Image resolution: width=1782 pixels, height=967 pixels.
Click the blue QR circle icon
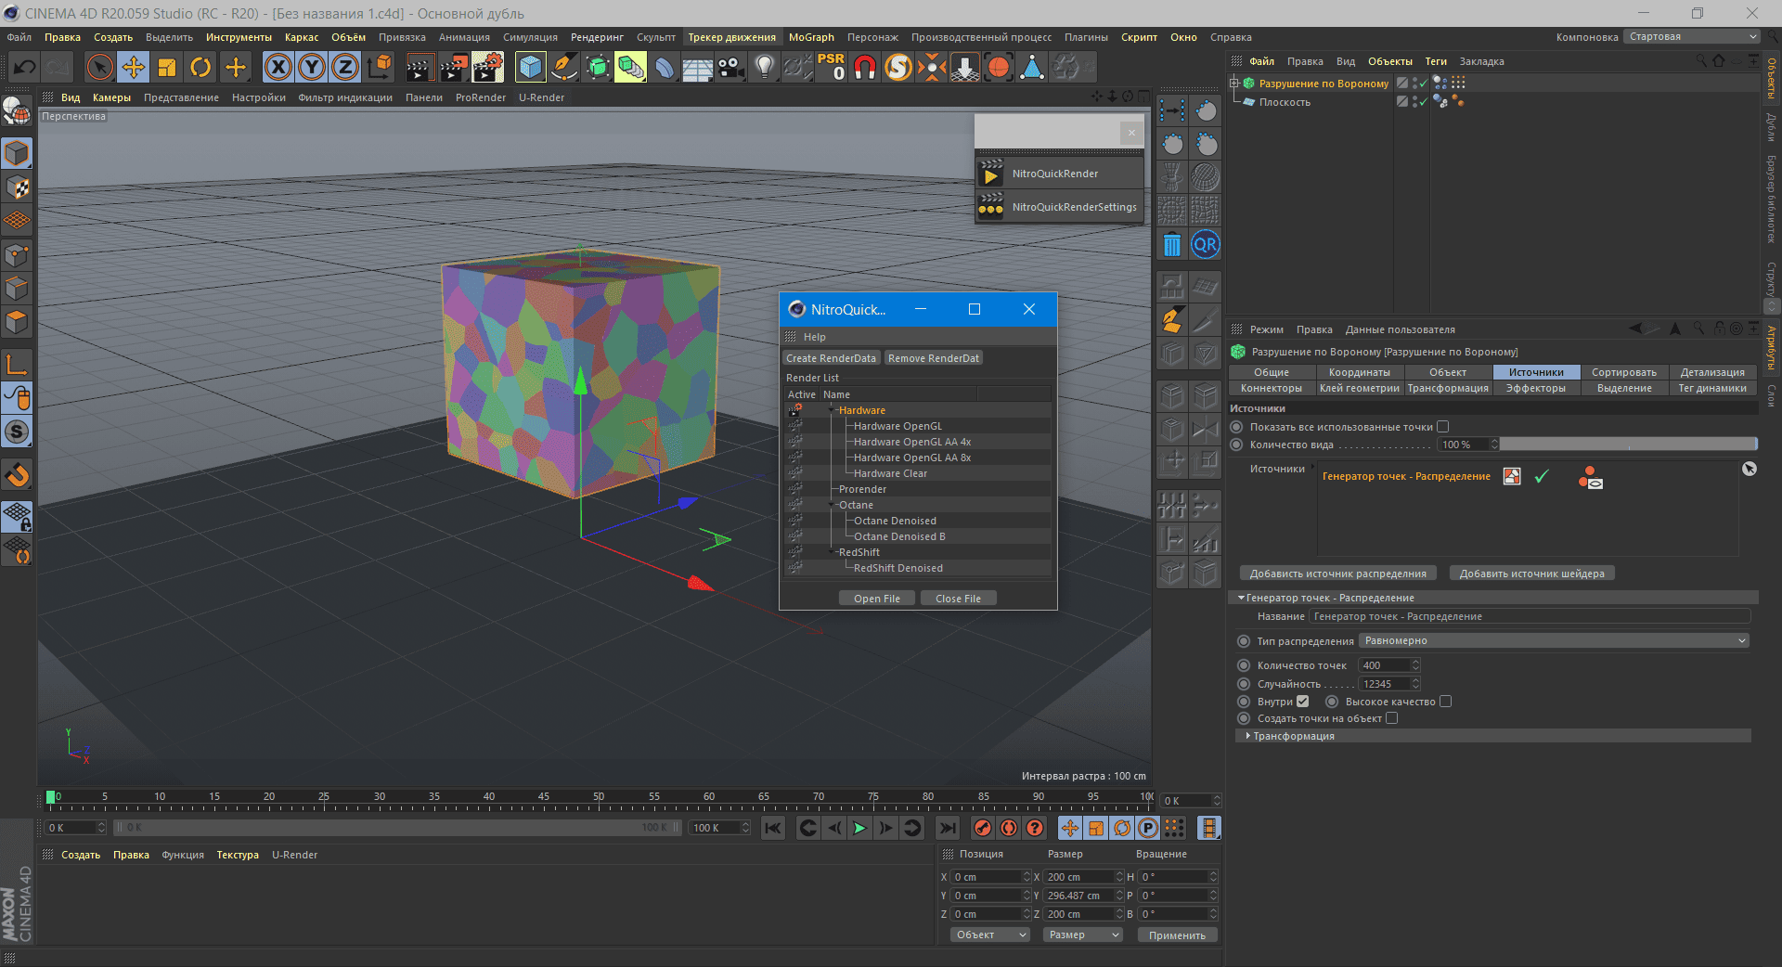click(1206, 245)
